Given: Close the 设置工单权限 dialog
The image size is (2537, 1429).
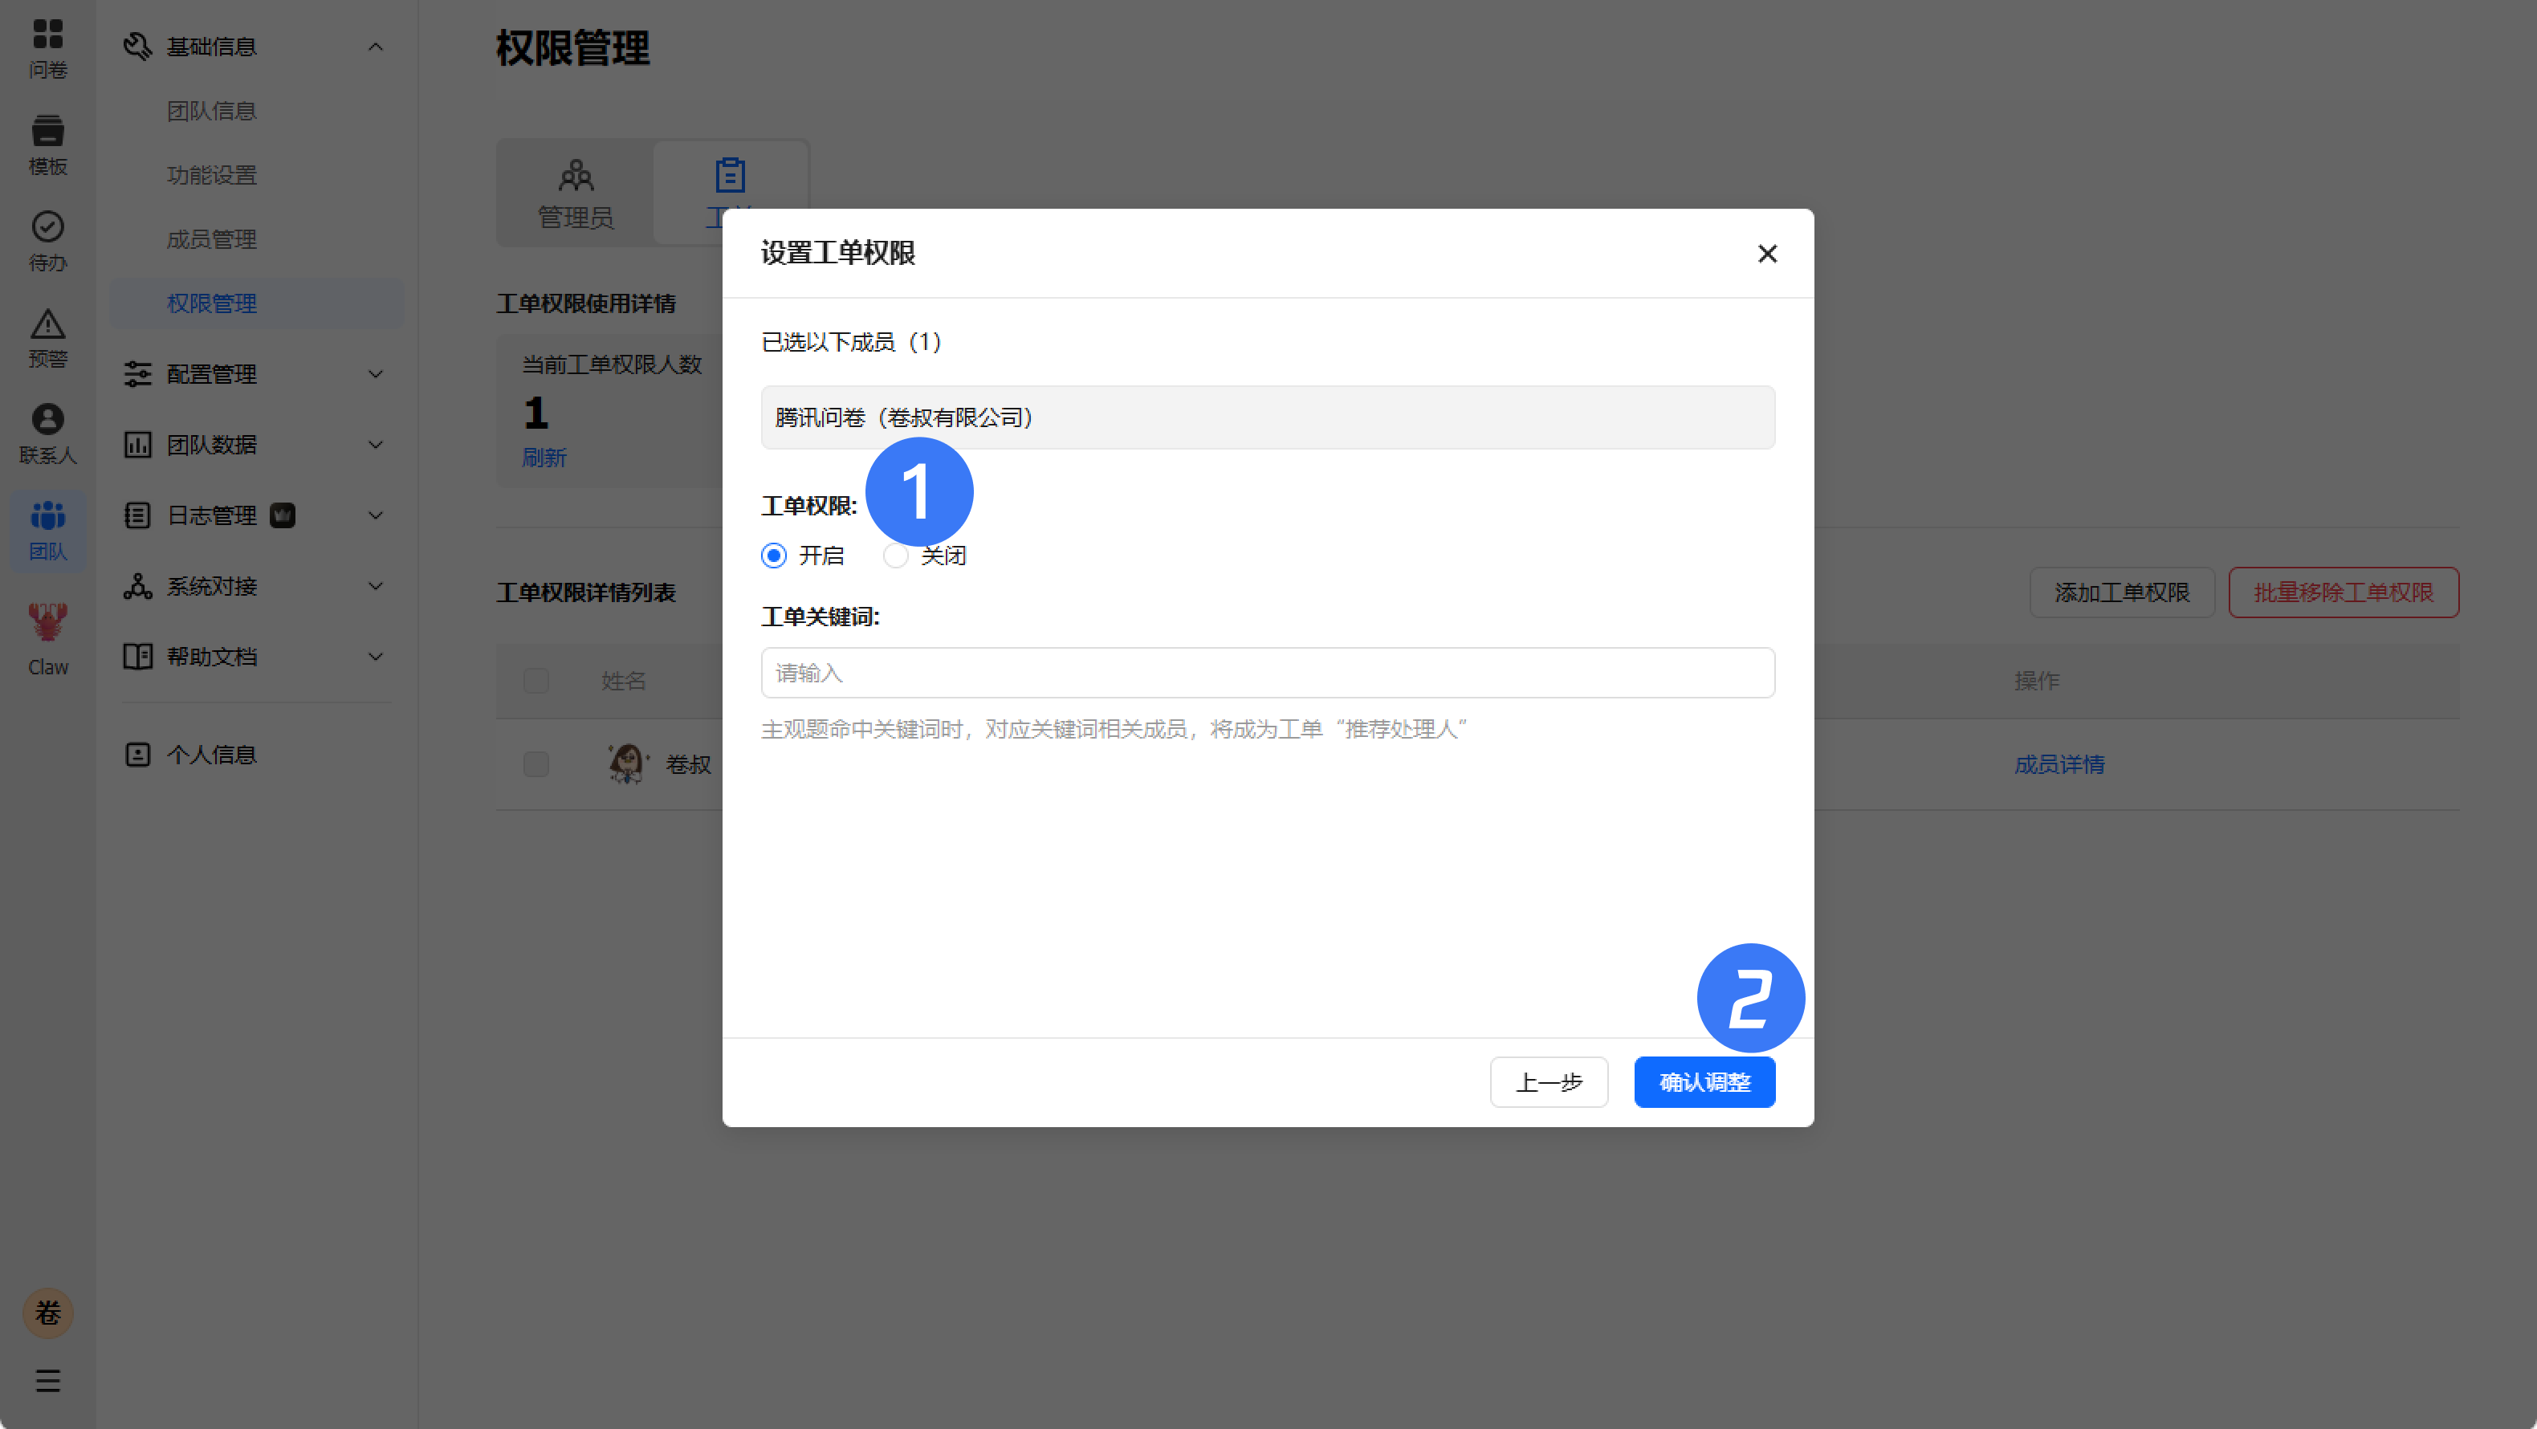Looking at the screenshot, I should pos(1767,254).
